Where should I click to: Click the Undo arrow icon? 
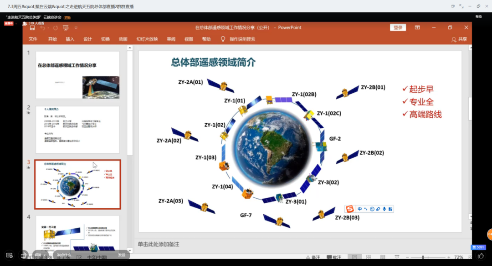42,28
